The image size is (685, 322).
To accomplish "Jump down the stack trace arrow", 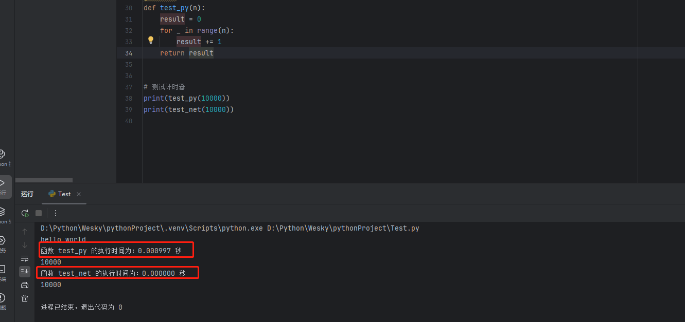I will [25, 245].
